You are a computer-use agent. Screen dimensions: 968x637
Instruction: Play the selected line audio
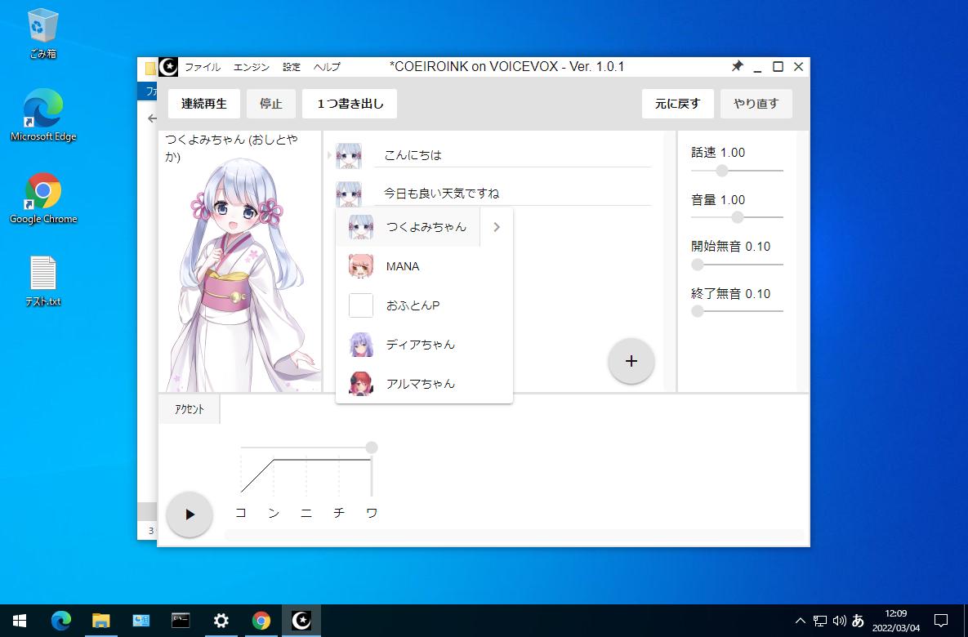tap(190, 514)
